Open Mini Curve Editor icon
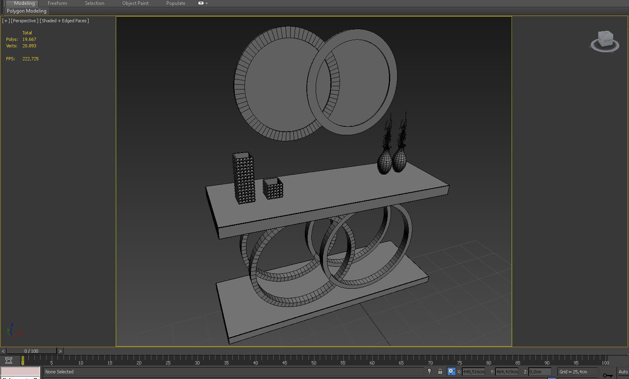This screenshot has height=379, width=629. (x=8, y=360)
